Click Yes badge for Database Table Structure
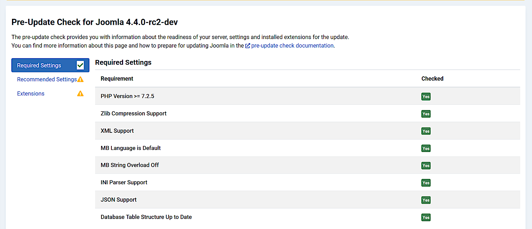 pos(426,217)
